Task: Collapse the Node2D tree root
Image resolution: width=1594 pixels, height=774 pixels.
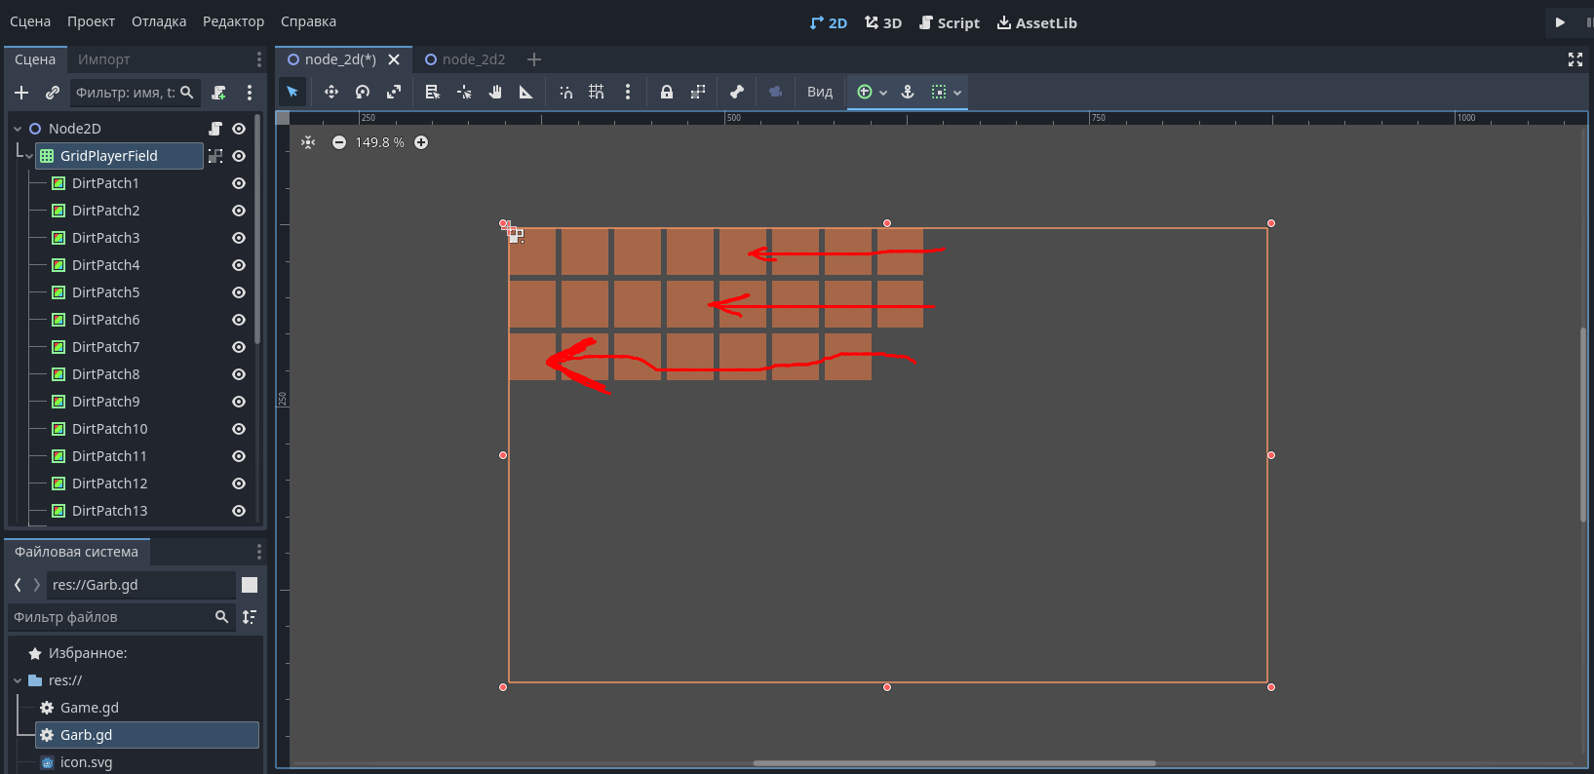Action: [x=18, y=129]
